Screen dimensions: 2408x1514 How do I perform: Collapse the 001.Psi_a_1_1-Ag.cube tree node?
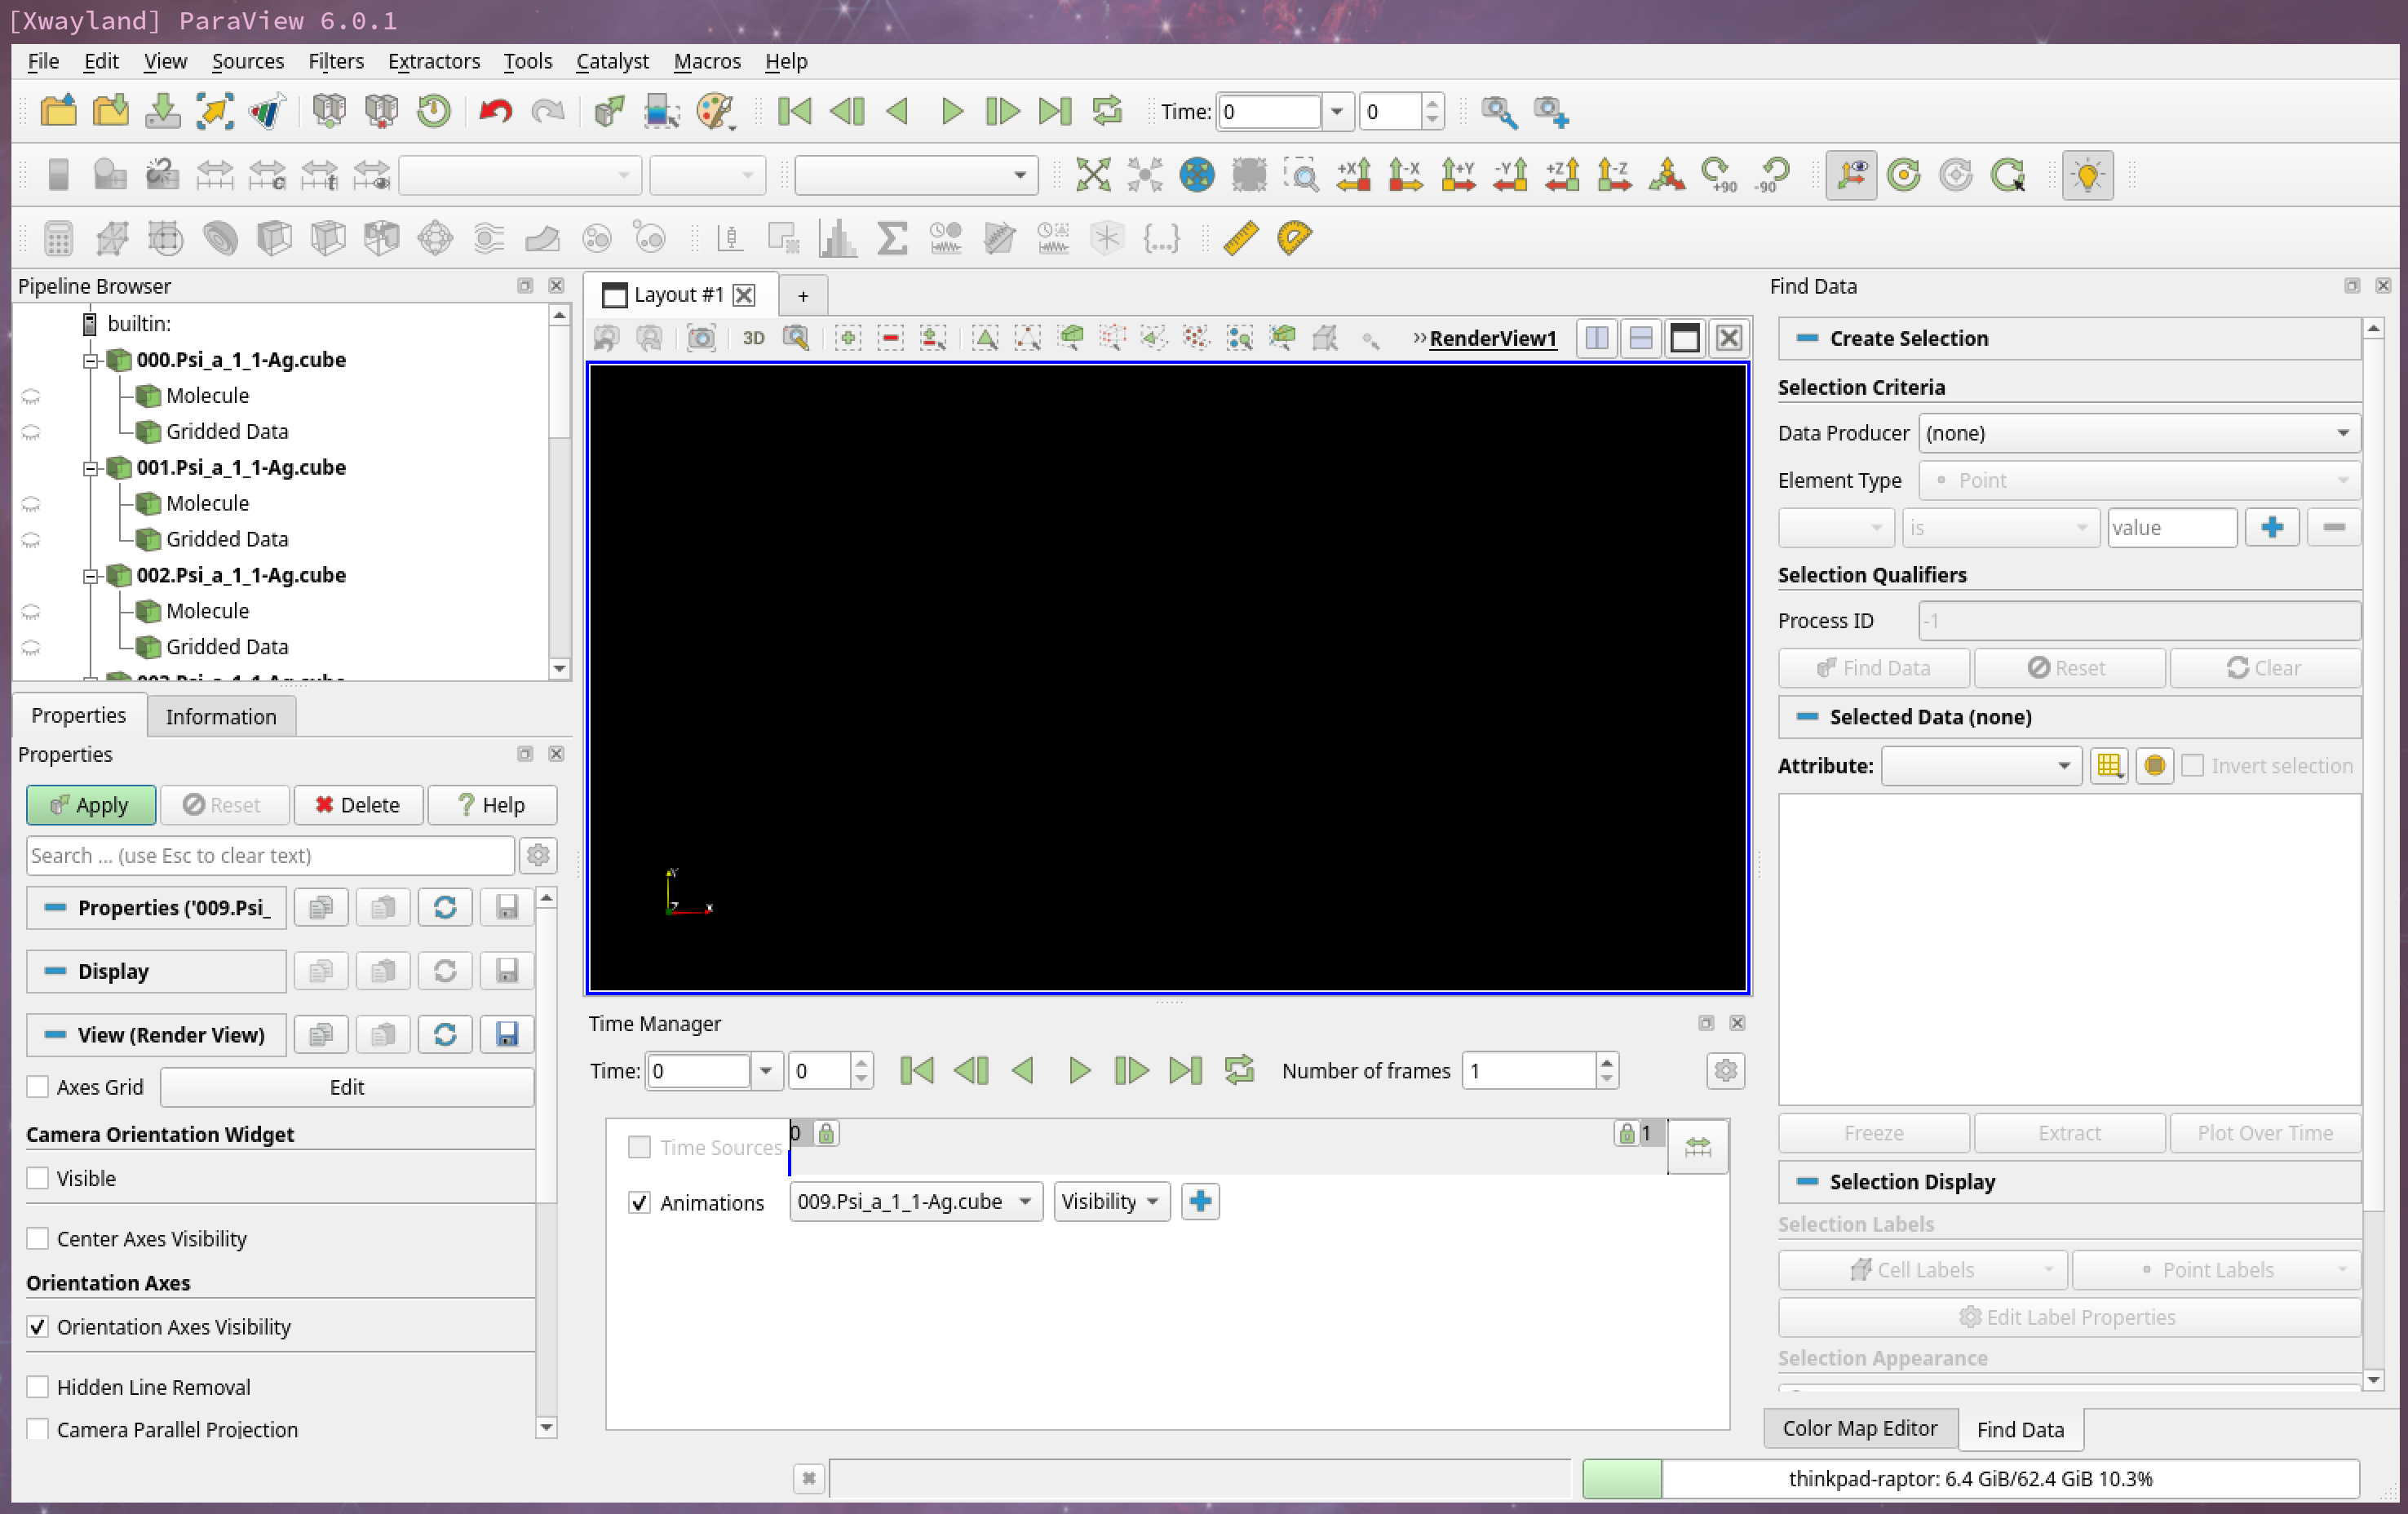90,468
